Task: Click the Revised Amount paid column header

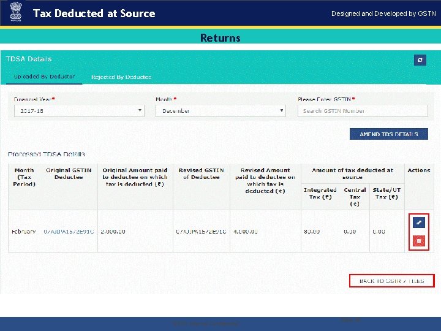Action: pos(265,180)
